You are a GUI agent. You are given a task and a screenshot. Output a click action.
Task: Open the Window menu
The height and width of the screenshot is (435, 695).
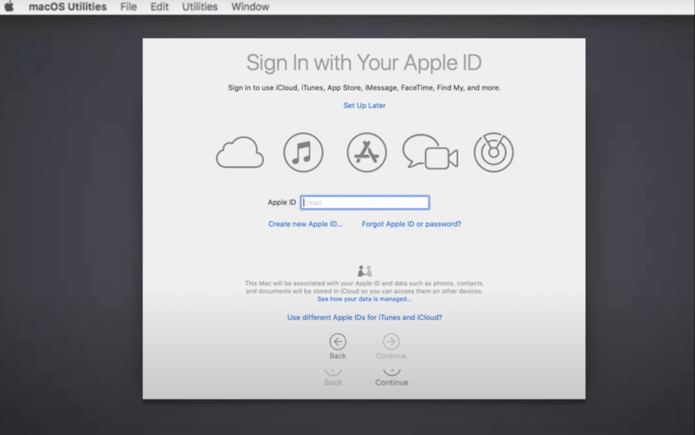[x=250, y=7]
